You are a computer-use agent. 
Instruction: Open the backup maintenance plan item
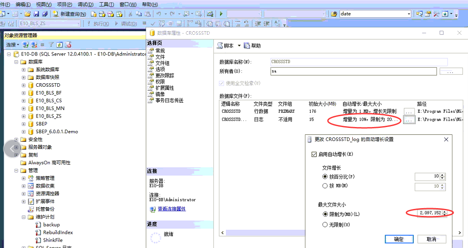coord(51,225)
